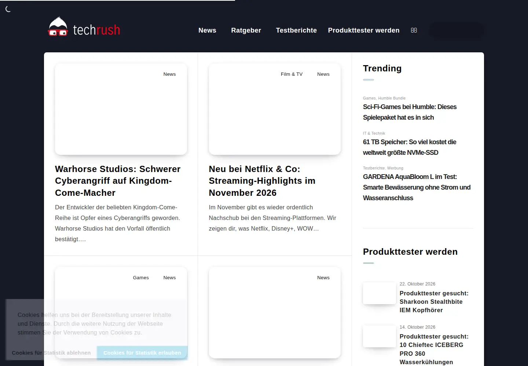Click the dark button at the header's right end

point(456,30)
